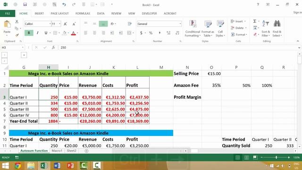Toggle Bold formatting
This screenshot has width=302, height=170.
(x=29, y=33)
